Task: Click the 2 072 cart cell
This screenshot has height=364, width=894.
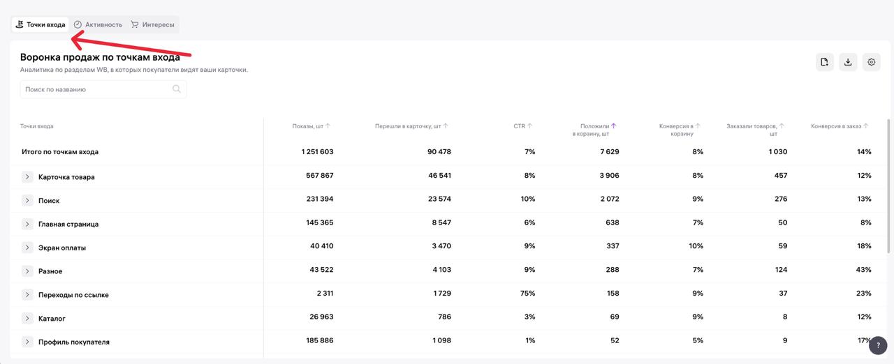Action: [x=609, y=199]
